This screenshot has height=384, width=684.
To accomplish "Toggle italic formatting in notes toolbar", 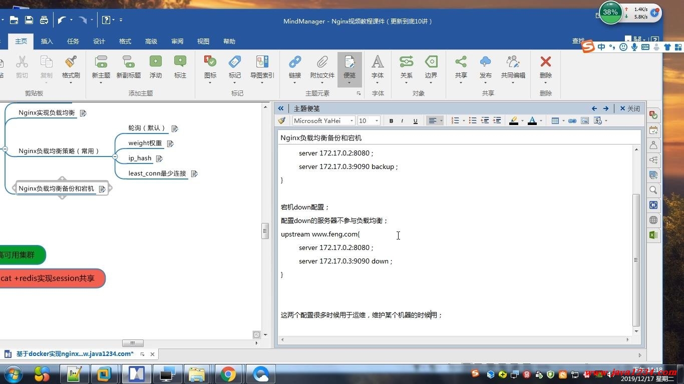I will (402, 120).
